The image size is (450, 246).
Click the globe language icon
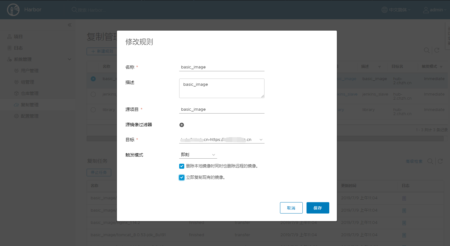(x=384, y=10)
